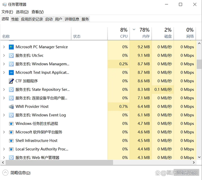Click the 9.2 MB memory value cell

(141, 47)
